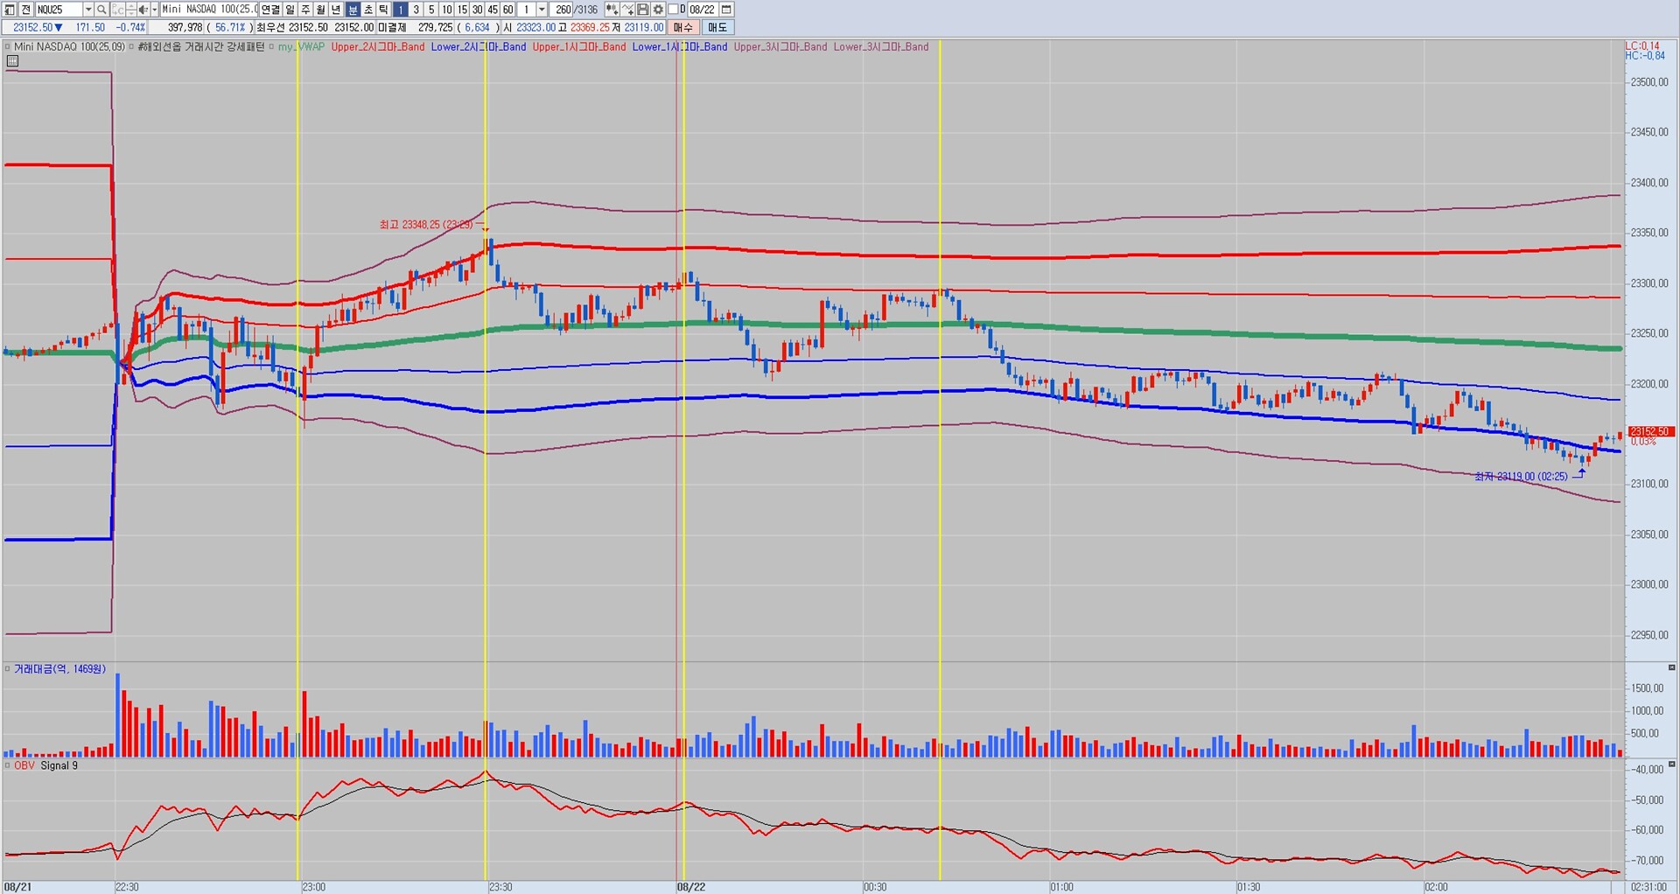
Task: Toggle the small box before my_VWAP legend
Action: (271, 47)
